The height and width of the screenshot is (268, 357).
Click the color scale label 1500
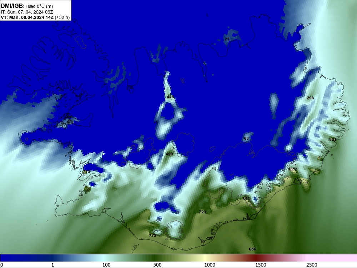point(261,265)
